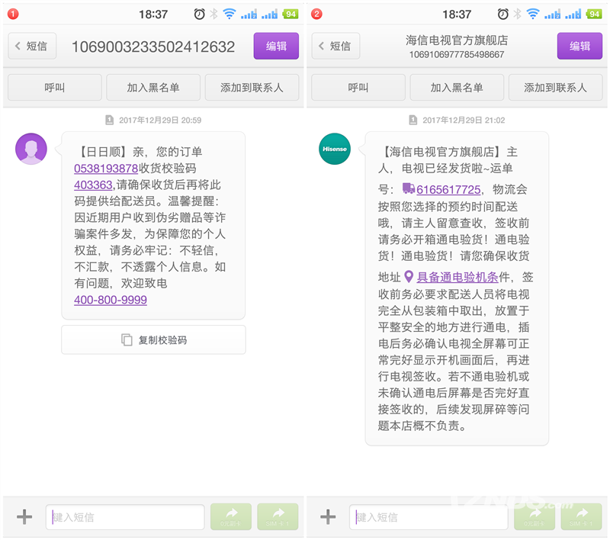Focus 键入短信 input field in right screen
The width and height of the screenshot is (610, 540).
click(429, 517)
